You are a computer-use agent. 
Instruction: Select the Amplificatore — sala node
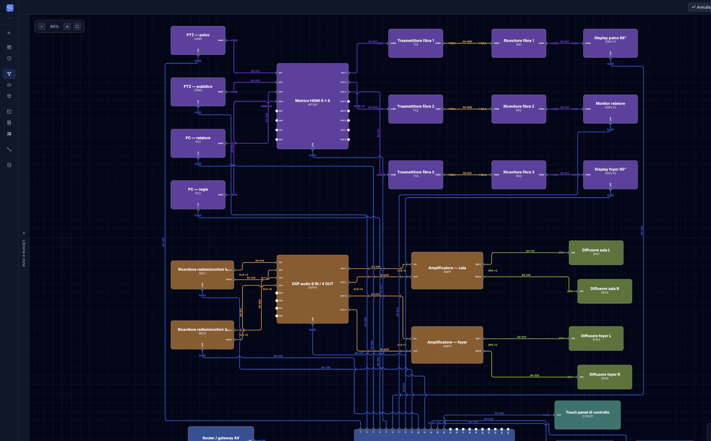(447, 270)
